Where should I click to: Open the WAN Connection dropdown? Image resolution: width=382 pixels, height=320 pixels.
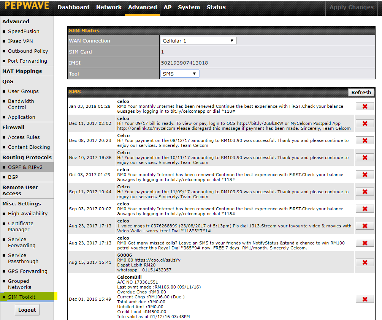(198, 41)
